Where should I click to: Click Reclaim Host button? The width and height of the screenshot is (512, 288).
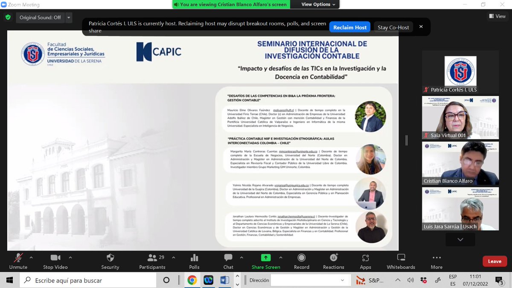[x=350, y=27]
